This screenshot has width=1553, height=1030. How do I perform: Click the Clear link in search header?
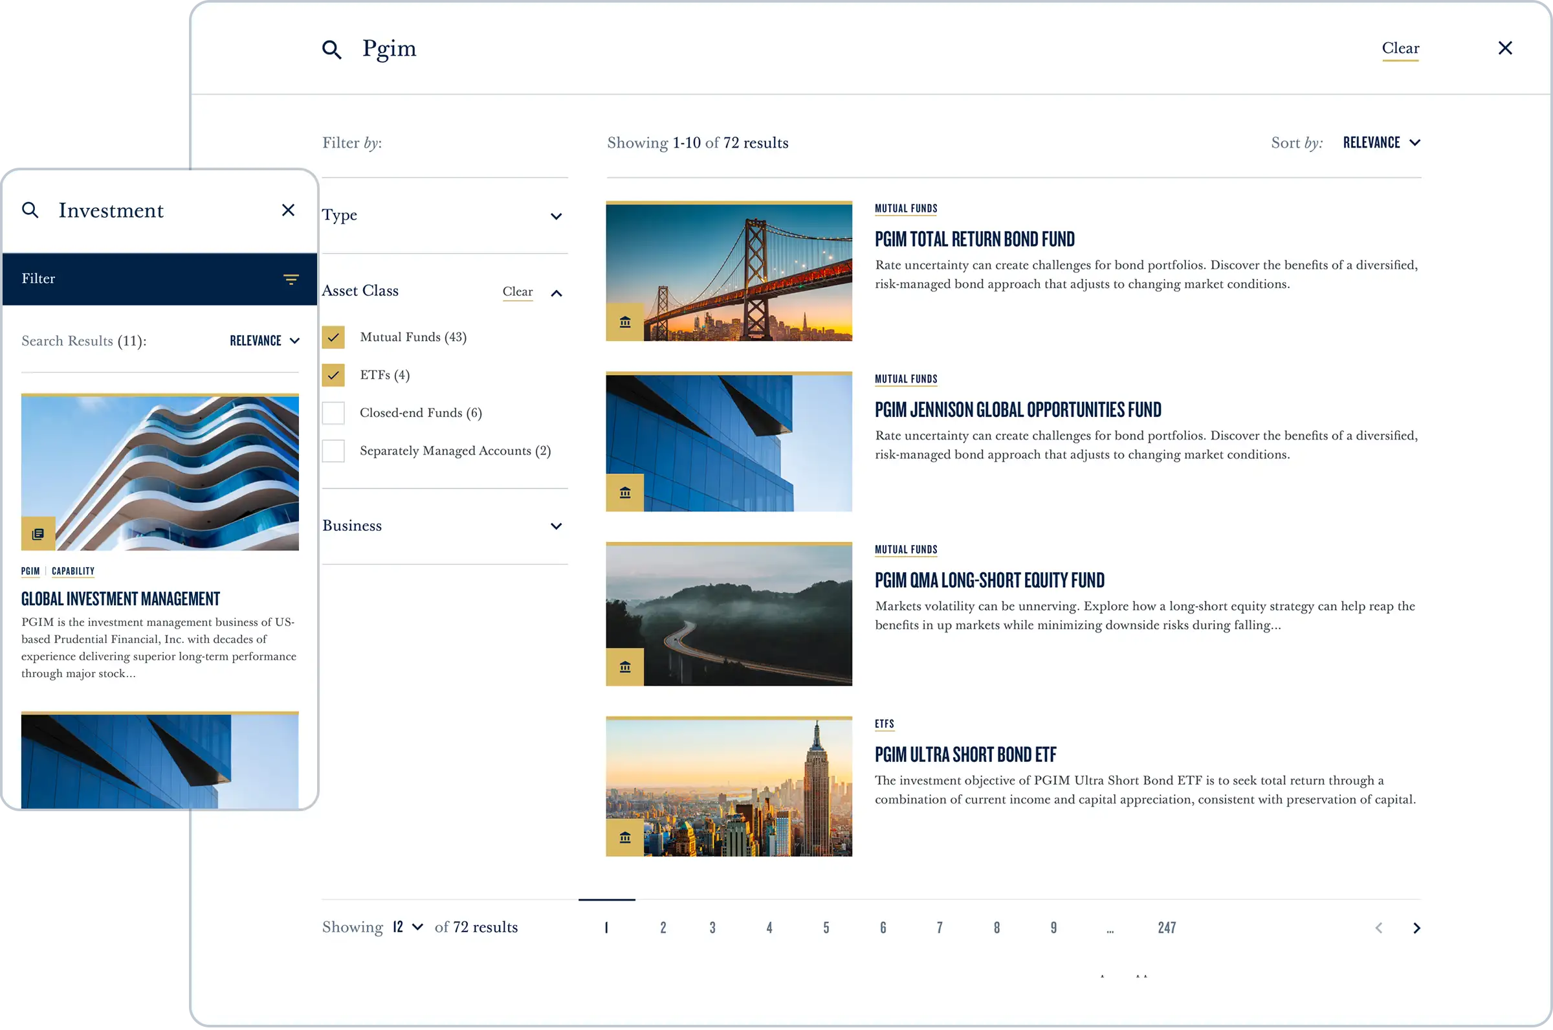[1400, 49]
